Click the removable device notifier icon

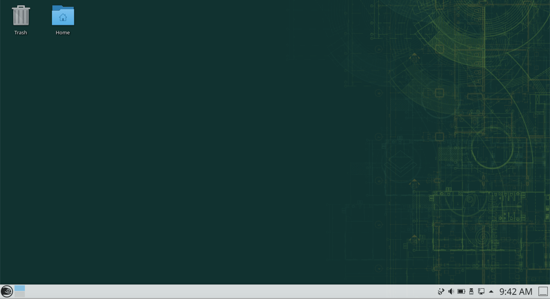(x=471, y=291)
